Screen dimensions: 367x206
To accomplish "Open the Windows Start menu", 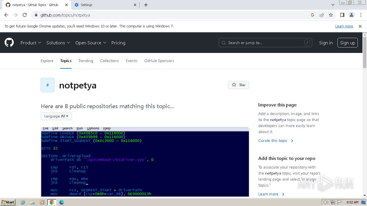I will (x=8, y=202).
